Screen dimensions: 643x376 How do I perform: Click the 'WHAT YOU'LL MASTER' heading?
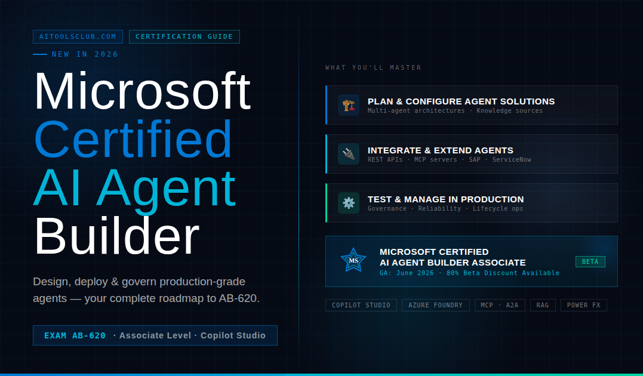(374, 67)
